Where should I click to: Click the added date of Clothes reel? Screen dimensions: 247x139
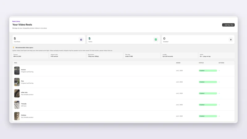point(179,116)
